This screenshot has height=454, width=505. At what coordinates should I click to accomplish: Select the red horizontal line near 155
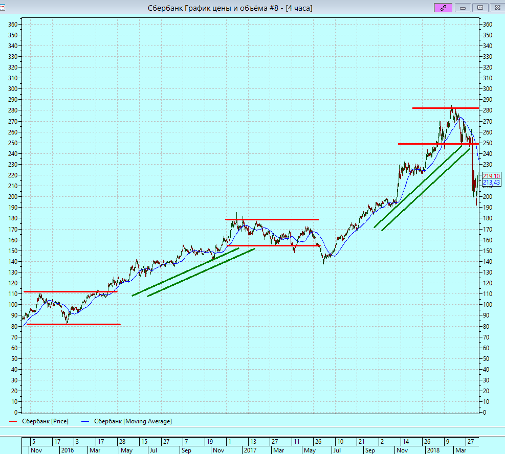pyautogui.click(x=274, y=246)
